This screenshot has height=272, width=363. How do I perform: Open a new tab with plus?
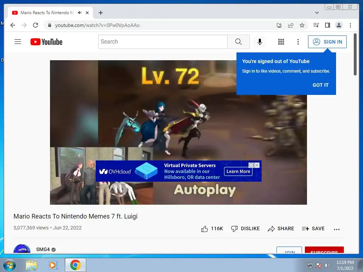pyautogui.click(x=100, y=13)
